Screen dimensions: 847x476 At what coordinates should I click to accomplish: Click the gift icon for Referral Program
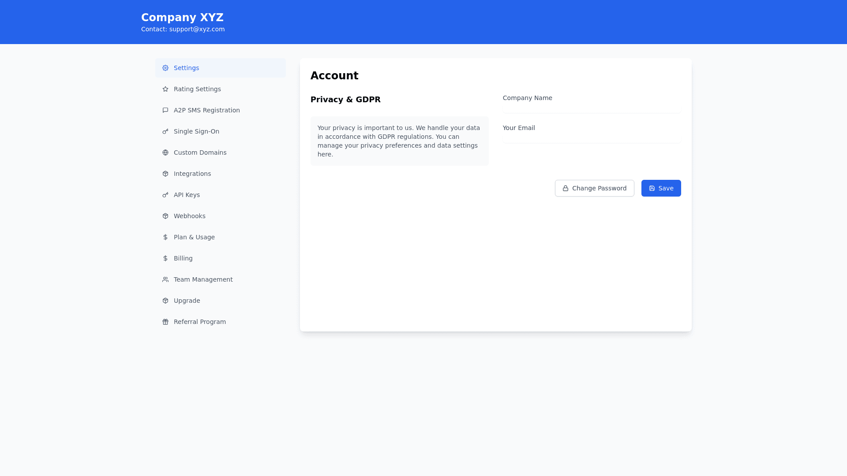[x=165, y=322]
